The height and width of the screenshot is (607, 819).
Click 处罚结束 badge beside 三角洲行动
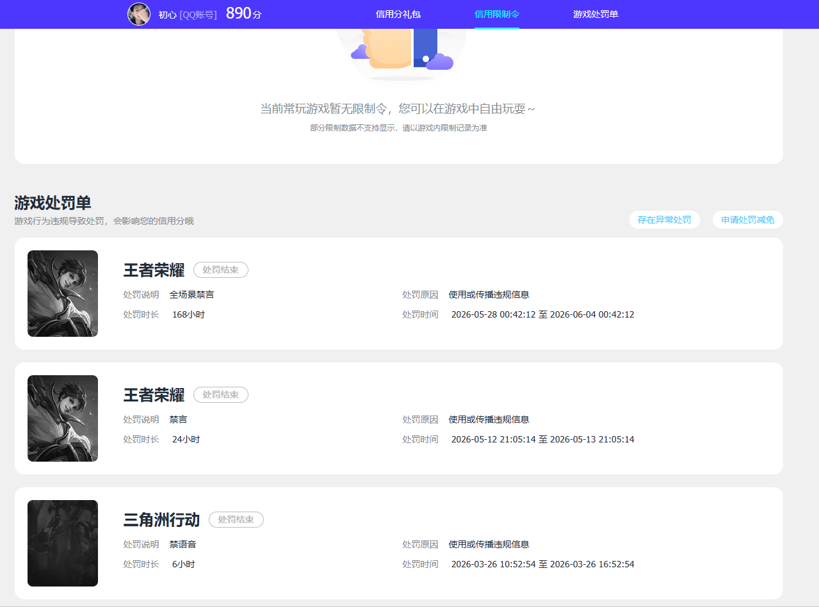[x=236, y=520]
